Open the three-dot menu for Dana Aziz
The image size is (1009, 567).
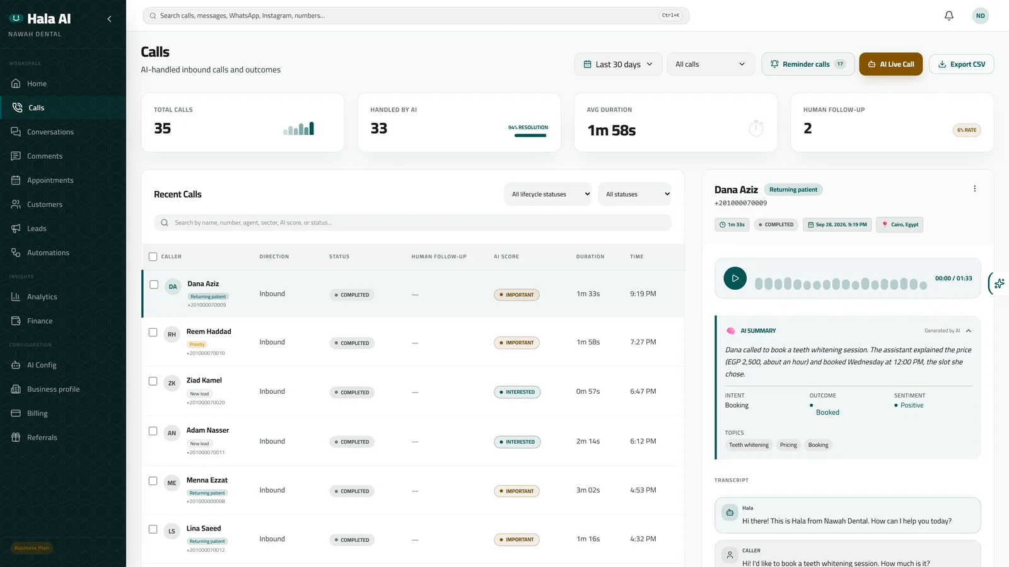(974, 189)
